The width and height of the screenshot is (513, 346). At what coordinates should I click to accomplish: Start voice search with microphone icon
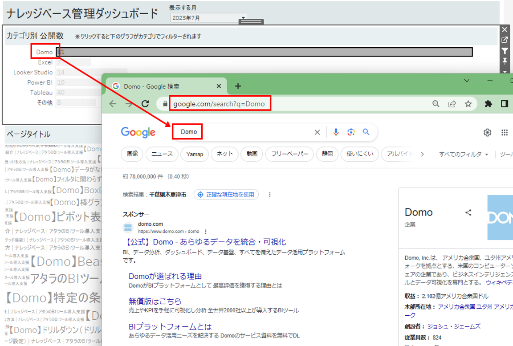336,132
